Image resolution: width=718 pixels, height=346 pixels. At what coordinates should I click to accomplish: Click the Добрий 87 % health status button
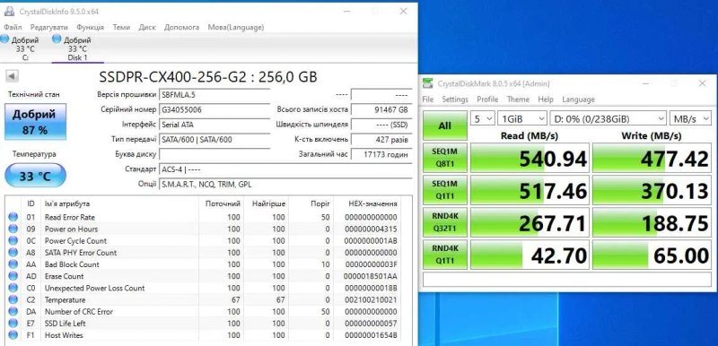pyautogui.click(x=35, y=122)
